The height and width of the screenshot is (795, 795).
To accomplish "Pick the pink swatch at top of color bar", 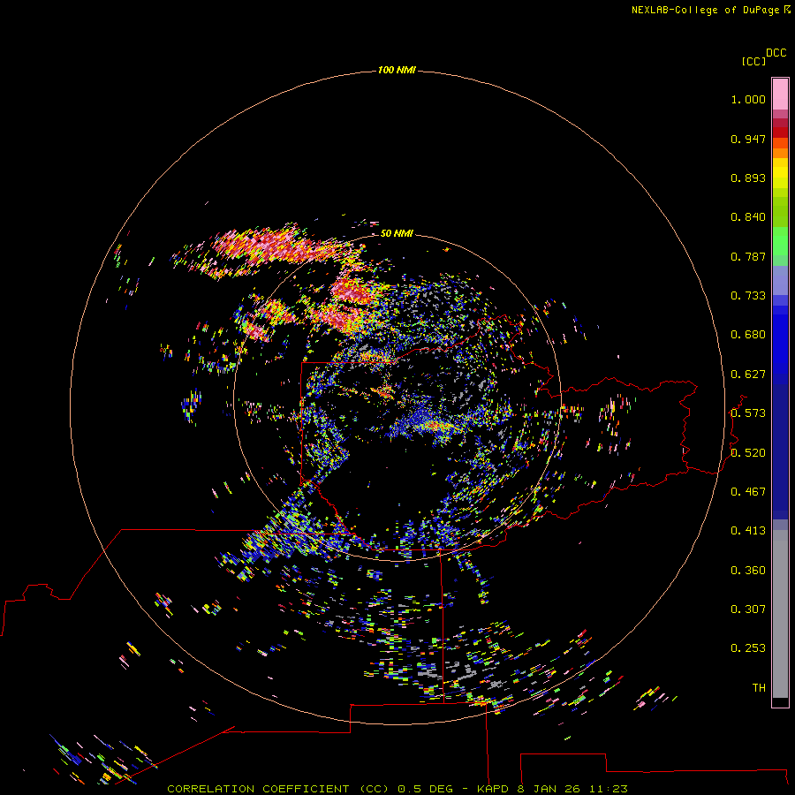I will (780, 95).
